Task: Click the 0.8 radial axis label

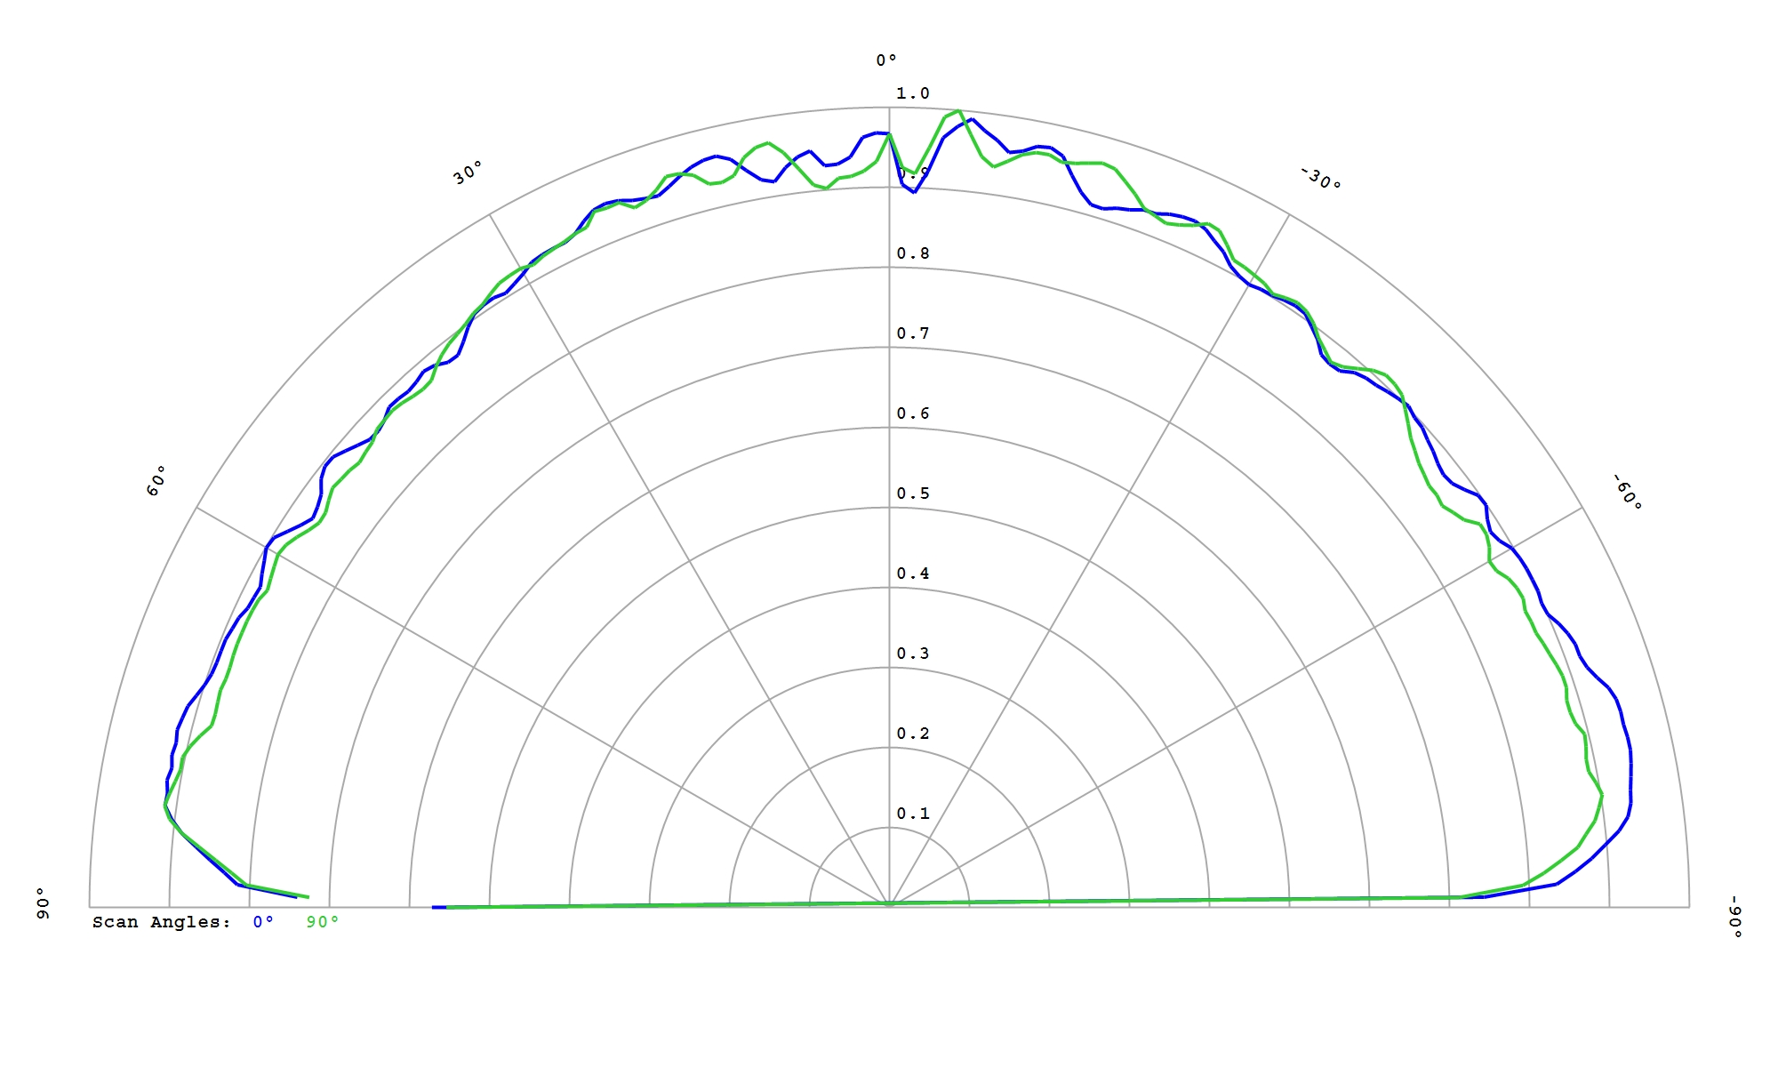Action: (913, 253)
